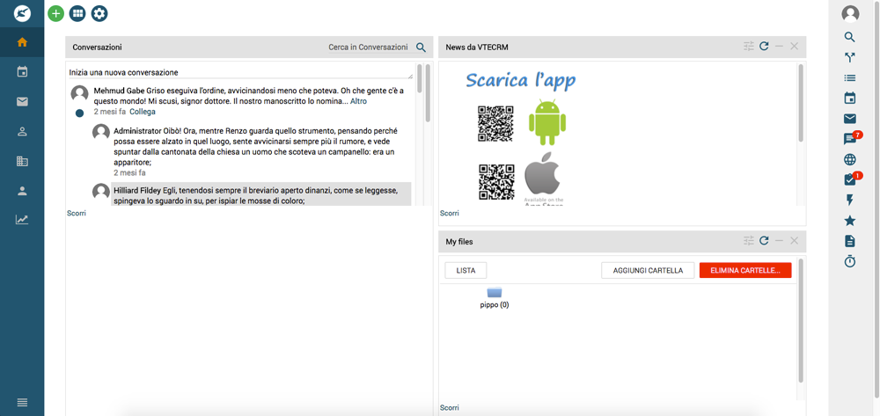Click Scorri link under Conversazioni panel
This screenshot has height=416, width=880.
tap(77, 213)
